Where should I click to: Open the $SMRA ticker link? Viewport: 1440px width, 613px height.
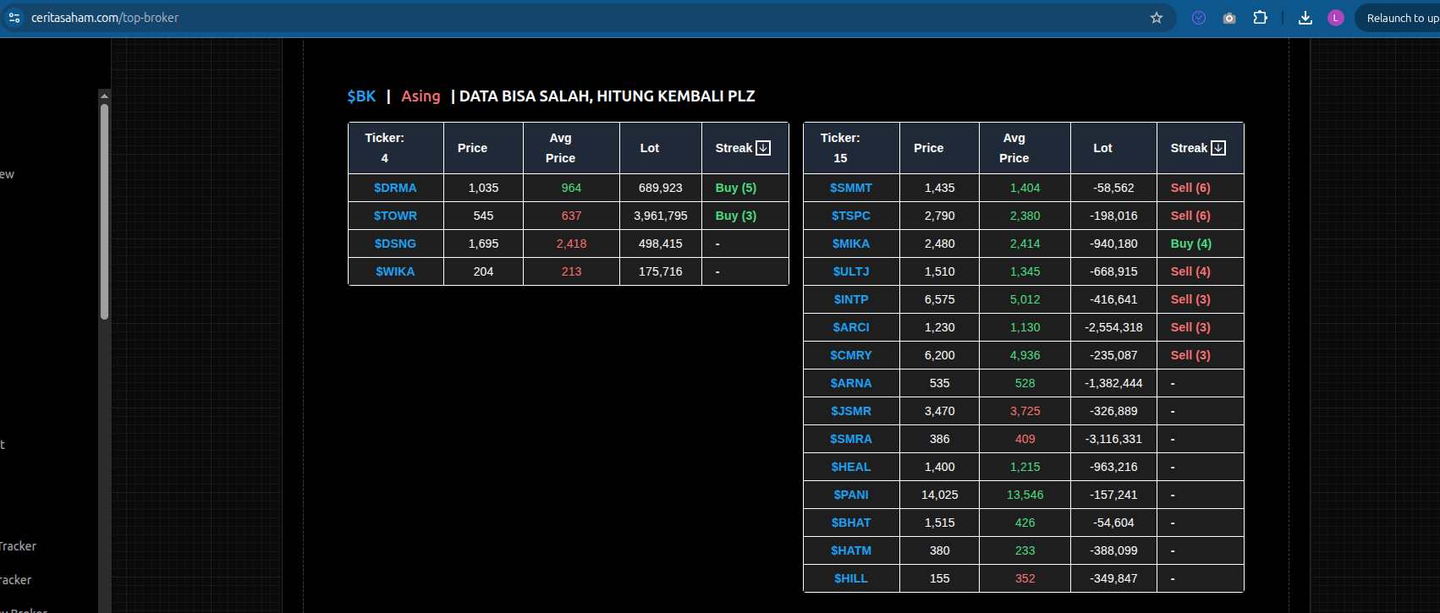coord(851,439)
